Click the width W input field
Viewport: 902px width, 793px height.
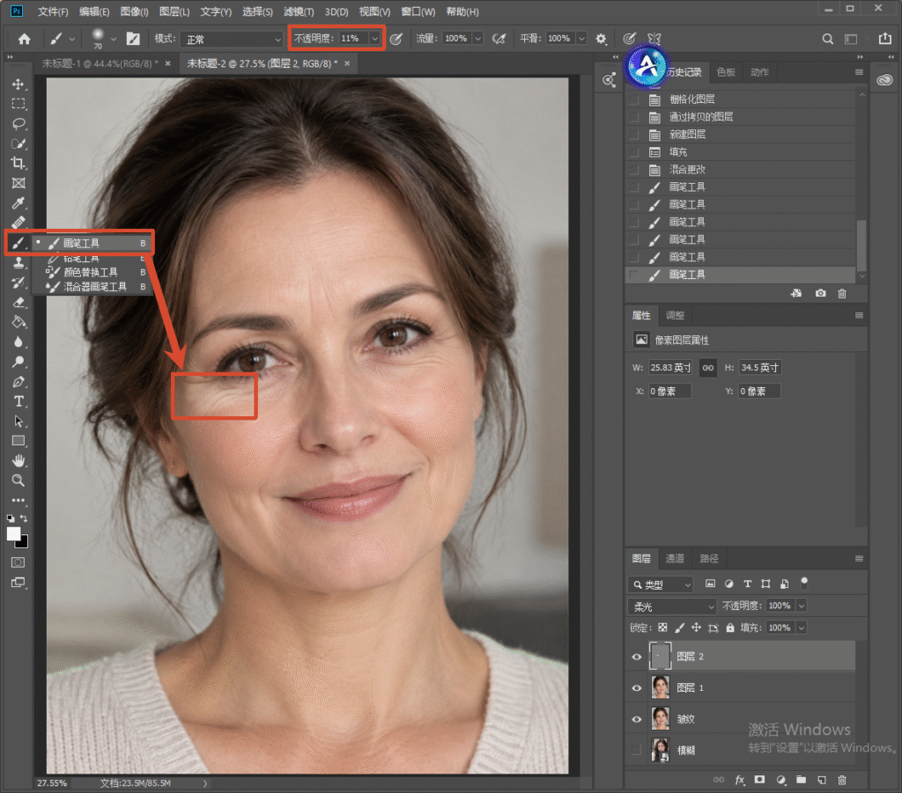point(670,368)
